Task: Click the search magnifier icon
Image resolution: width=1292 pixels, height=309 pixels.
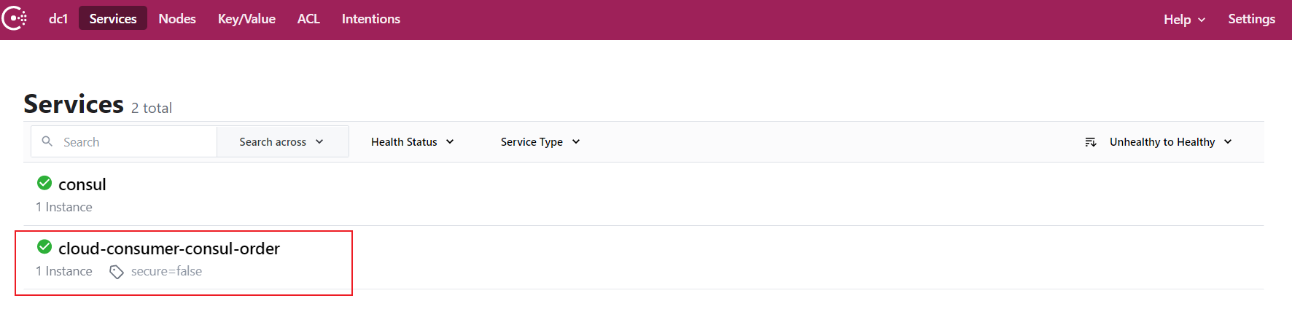Action: click(47, 141)
